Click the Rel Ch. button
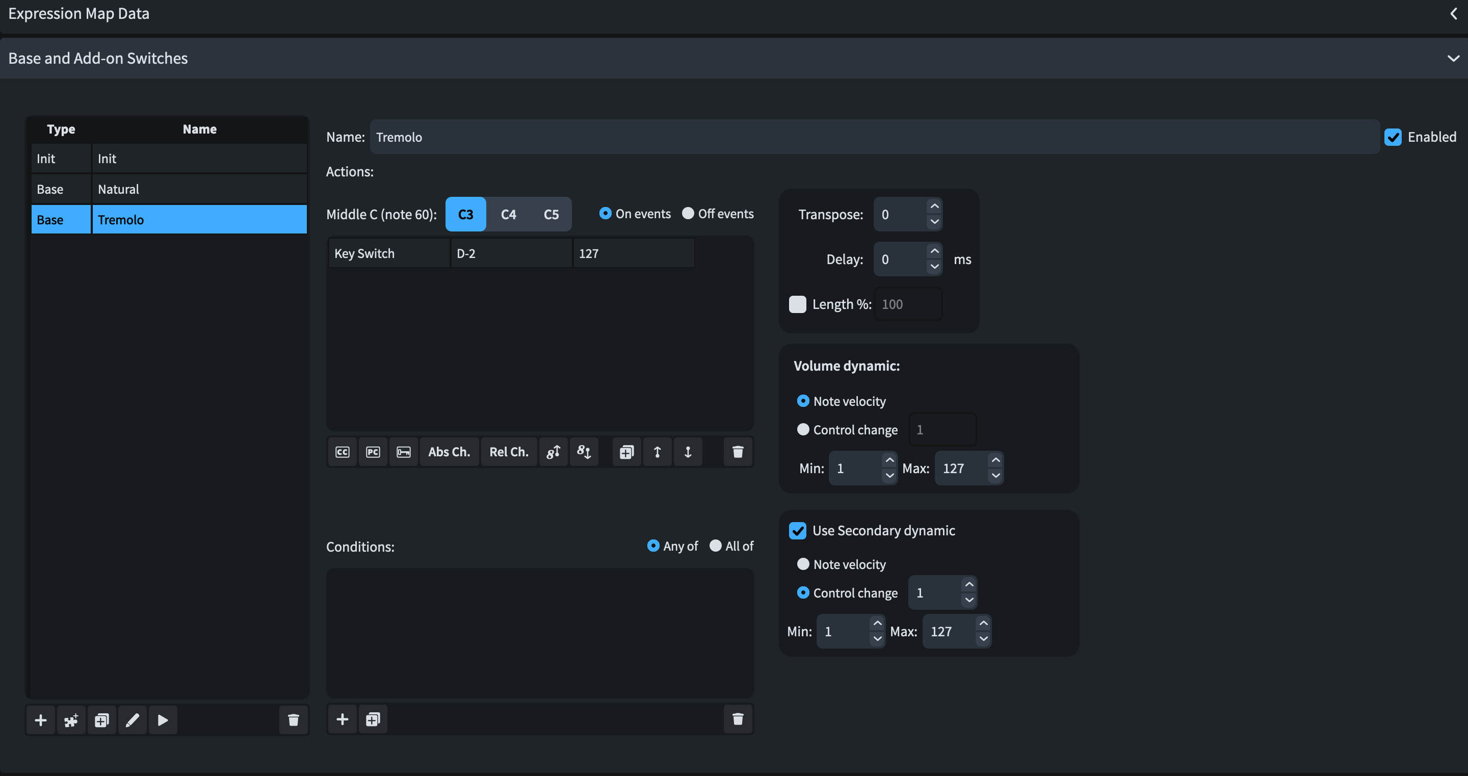 (508, 452)
